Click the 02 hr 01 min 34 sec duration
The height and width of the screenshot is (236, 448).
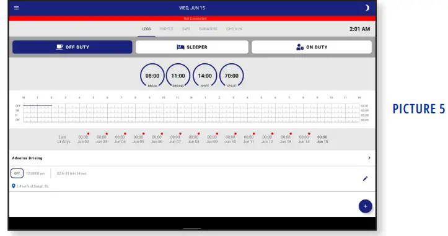click(71, 173)
